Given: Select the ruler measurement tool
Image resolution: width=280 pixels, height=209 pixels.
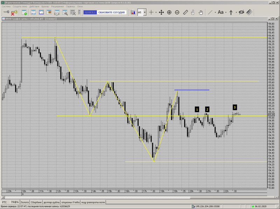Looking at the screenshot, I should pos(185,12).
